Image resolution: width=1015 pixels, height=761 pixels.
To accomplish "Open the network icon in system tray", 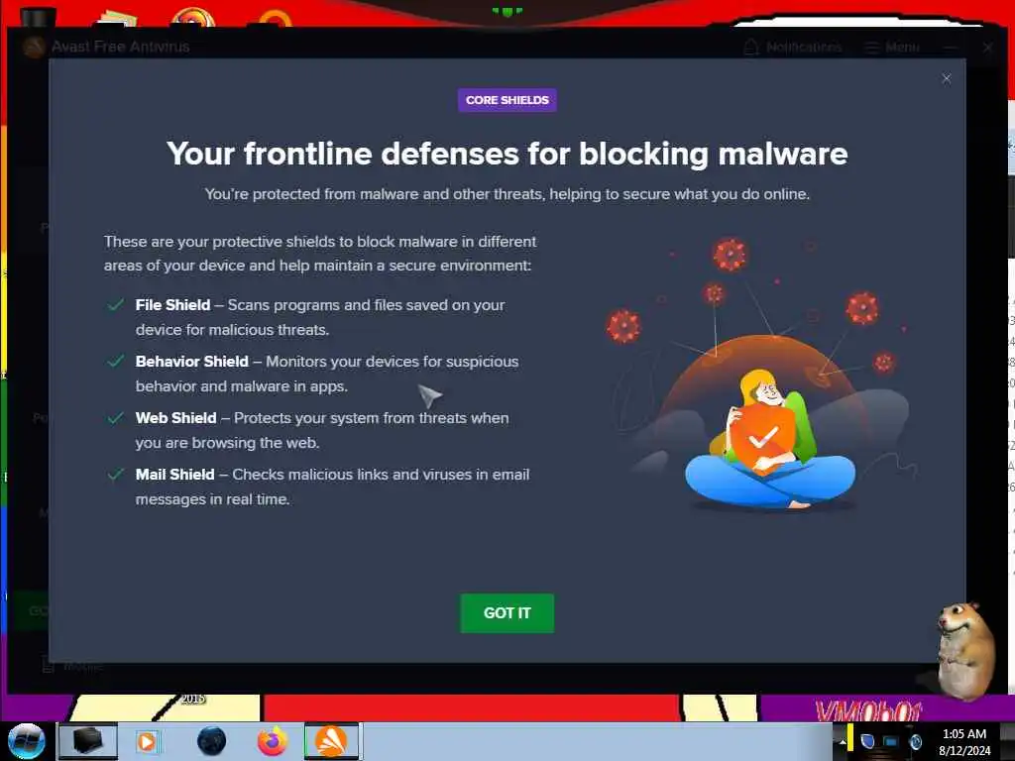I will (891, 741).
